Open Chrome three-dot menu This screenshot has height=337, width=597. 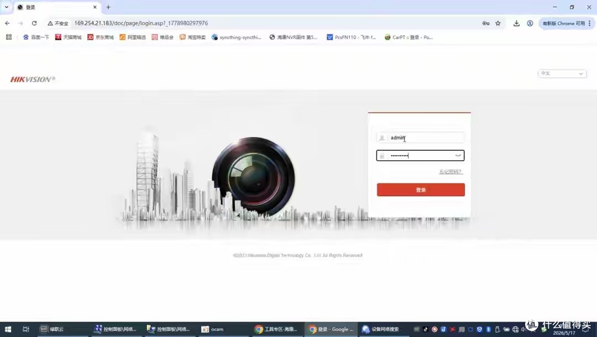tap(590, 23)
